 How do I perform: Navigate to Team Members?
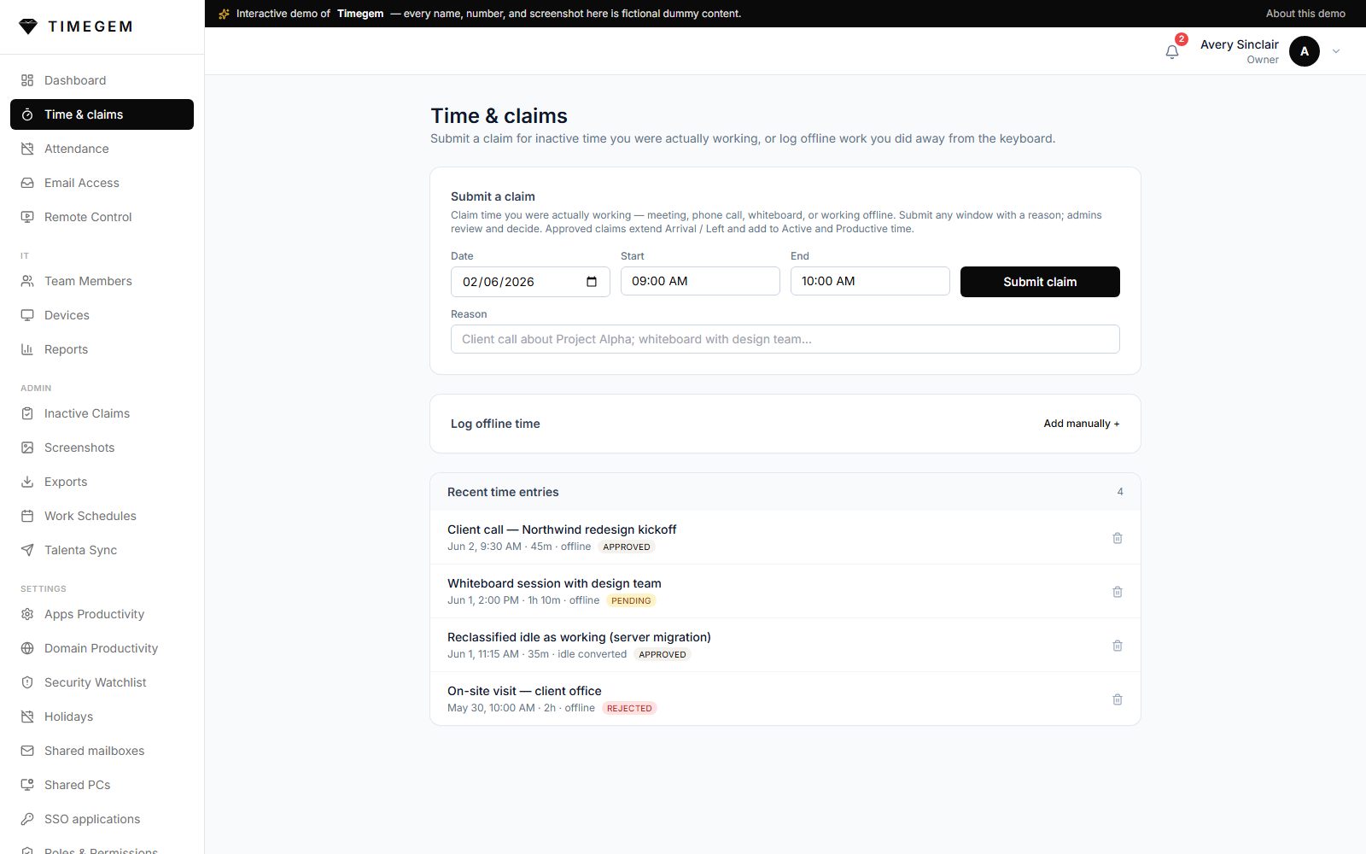click(x=102, y=281)
